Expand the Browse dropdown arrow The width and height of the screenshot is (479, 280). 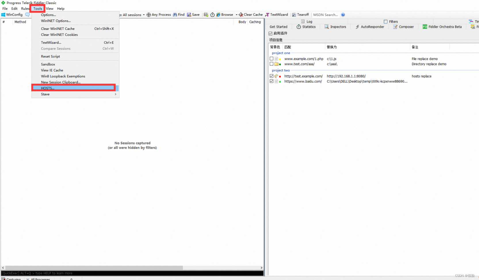(x=236, y=15)
